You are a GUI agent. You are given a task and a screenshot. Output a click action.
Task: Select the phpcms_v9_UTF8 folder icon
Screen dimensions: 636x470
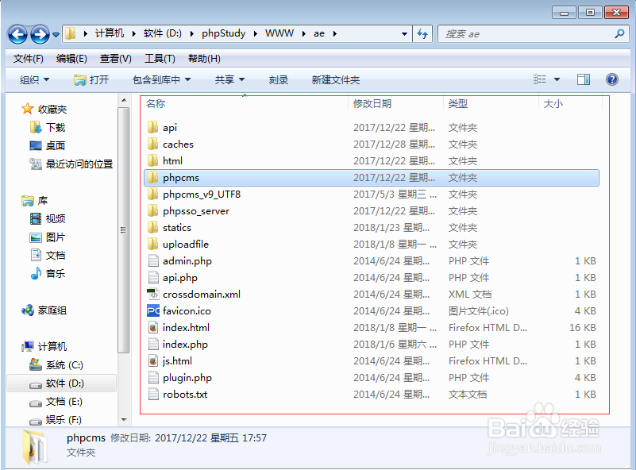point(153,195)
